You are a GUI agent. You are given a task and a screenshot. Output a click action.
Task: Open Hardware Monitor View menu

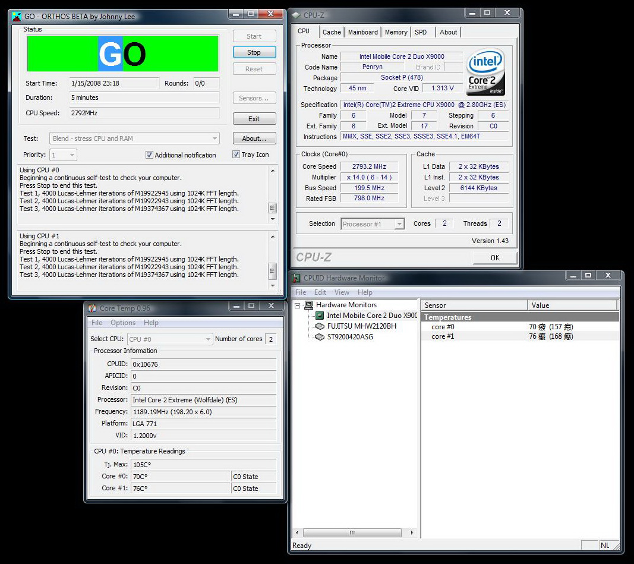[342, 292]
